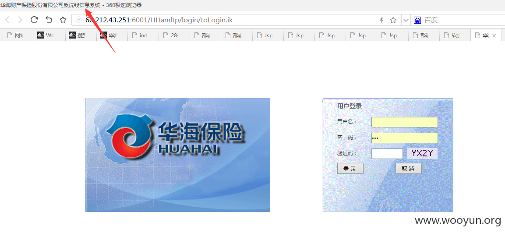Screen dimensions: 505x233
Task: Click the 取消 cancel button
Action: [x=408, y=169]
